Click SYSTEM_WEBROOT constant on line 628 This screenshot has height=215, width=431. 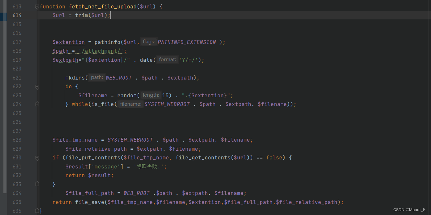tap(130, 140)
